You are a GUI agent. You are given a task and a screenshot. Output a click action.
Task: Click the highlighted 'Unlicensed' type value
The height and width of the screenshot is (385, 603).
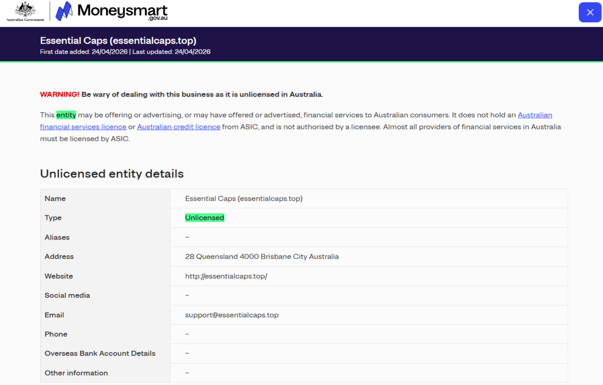tap(204, 218)
